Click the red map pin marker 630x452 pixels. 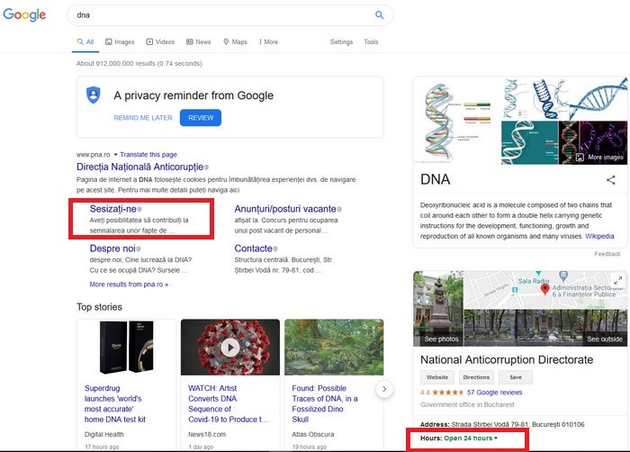point(544,289)
